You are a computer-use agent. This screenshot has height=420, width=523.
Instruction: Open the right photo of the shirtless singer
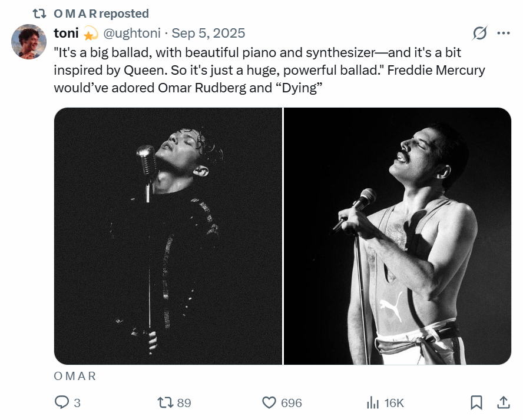point(398,236)
